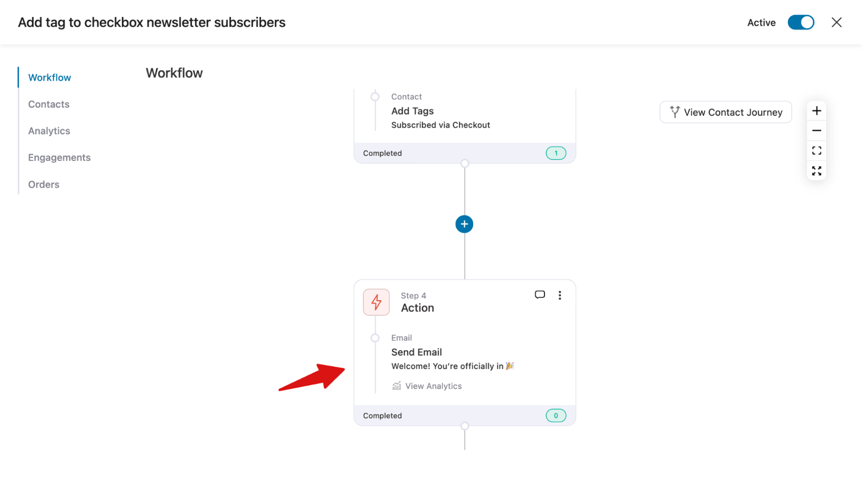Viewport: 862px width, 493px height.
Task: Click the View Contact Journey button
Action: (725, 112)
